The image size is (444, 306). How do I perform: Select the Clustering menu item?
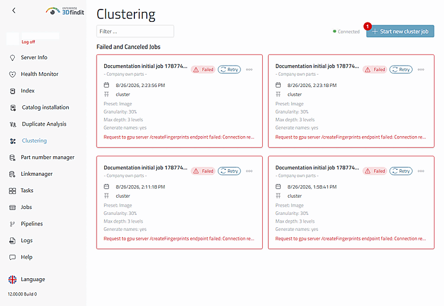[34, 141]
